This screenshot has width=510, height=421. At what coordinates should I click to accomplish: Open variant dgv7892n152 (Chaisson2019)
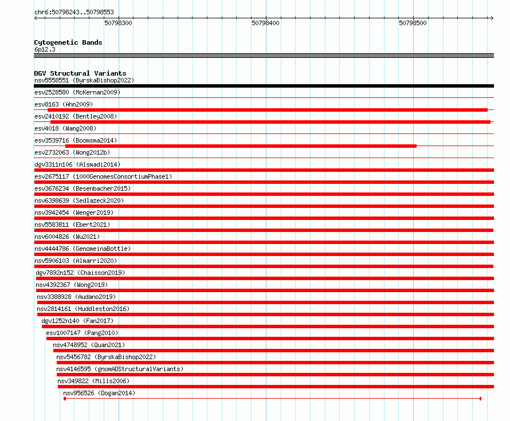coord(80,273)
